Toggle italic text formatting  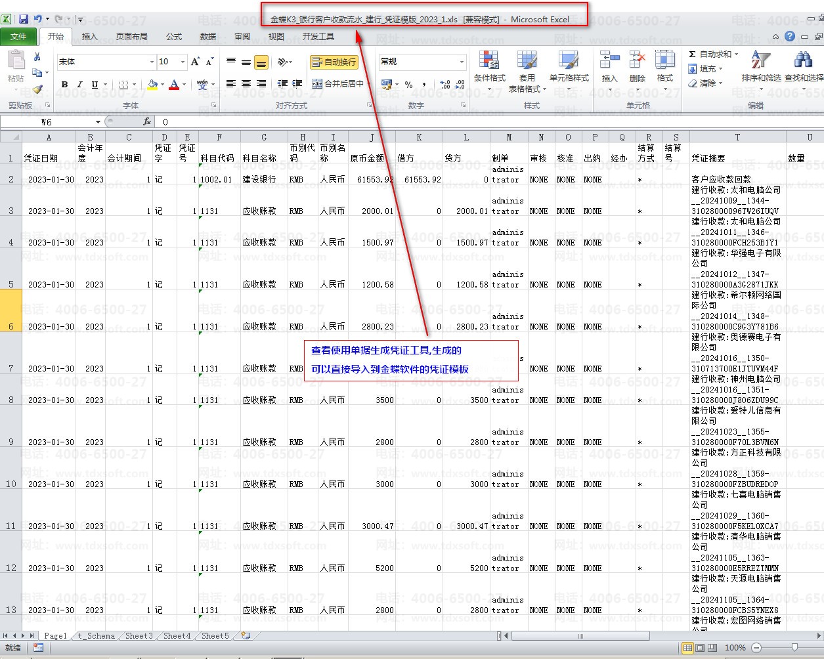(79, 85)
